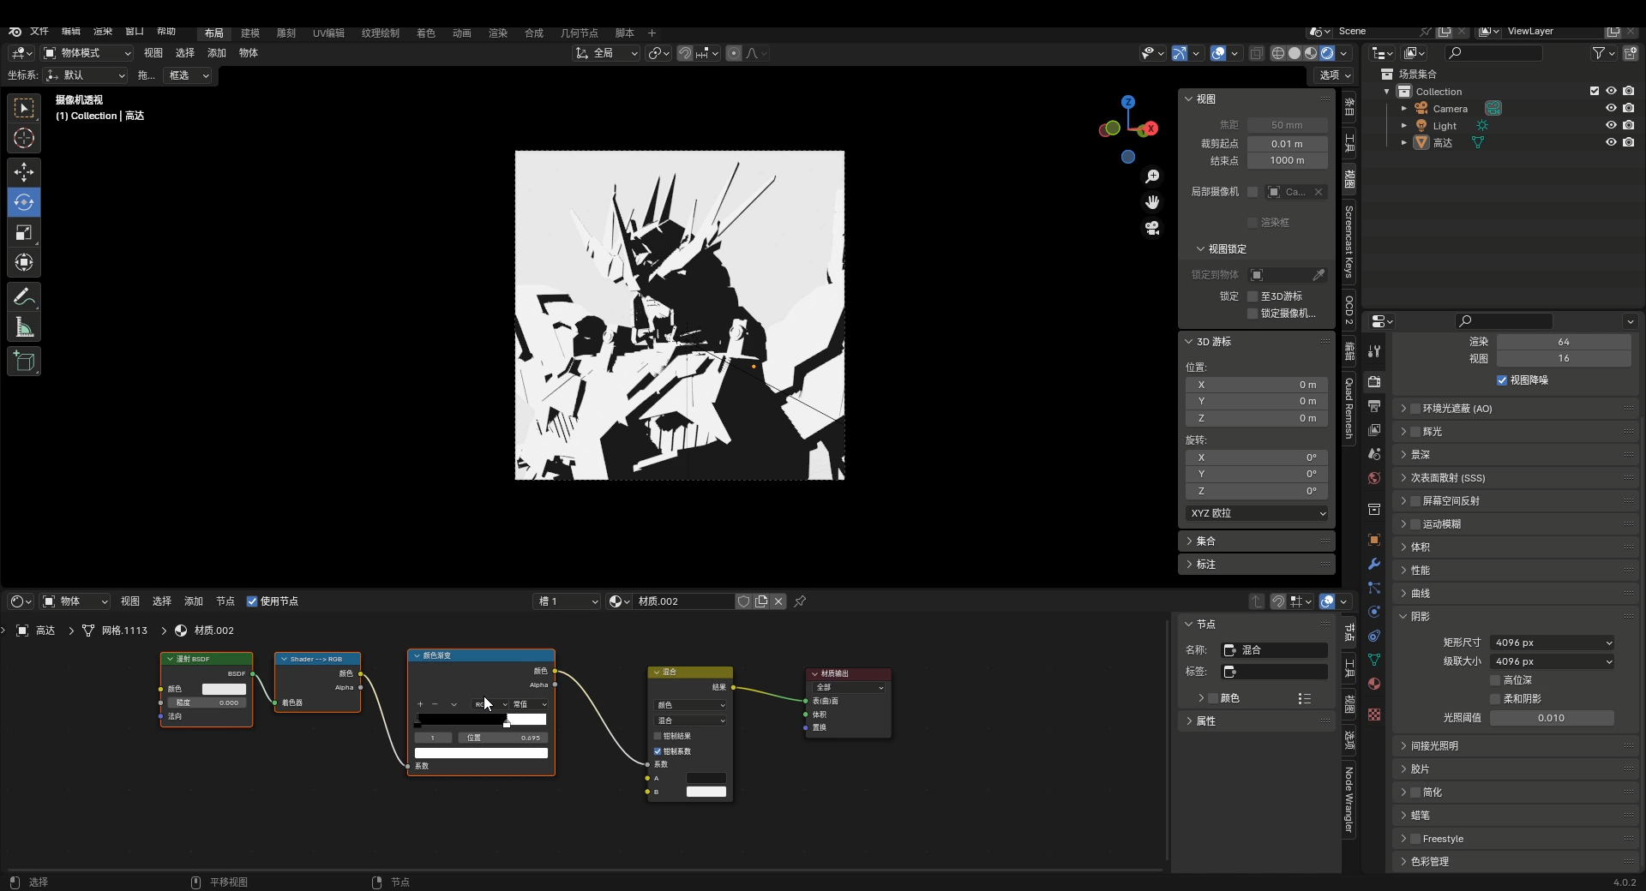Open the Node Wrangler sidebar tab
Image resolution: width=1646 pixels, height=891 pixels.
[x=1349, y=800]
